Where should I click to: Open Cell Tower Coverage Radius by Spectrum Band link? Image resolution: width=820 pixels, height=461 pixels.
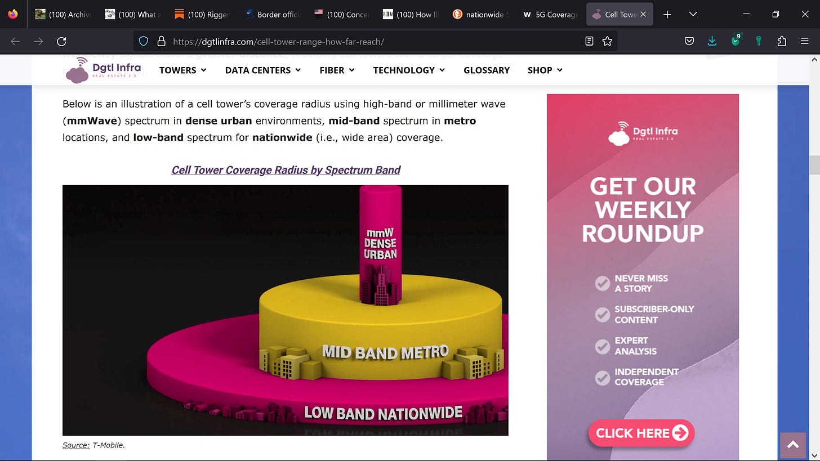coord(286,170)
